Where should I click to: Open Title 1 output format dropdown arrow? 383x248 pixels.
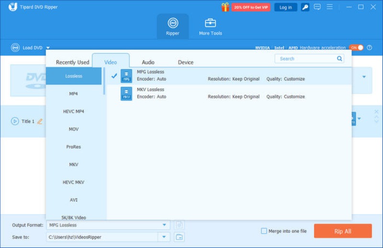click(359, 119)
